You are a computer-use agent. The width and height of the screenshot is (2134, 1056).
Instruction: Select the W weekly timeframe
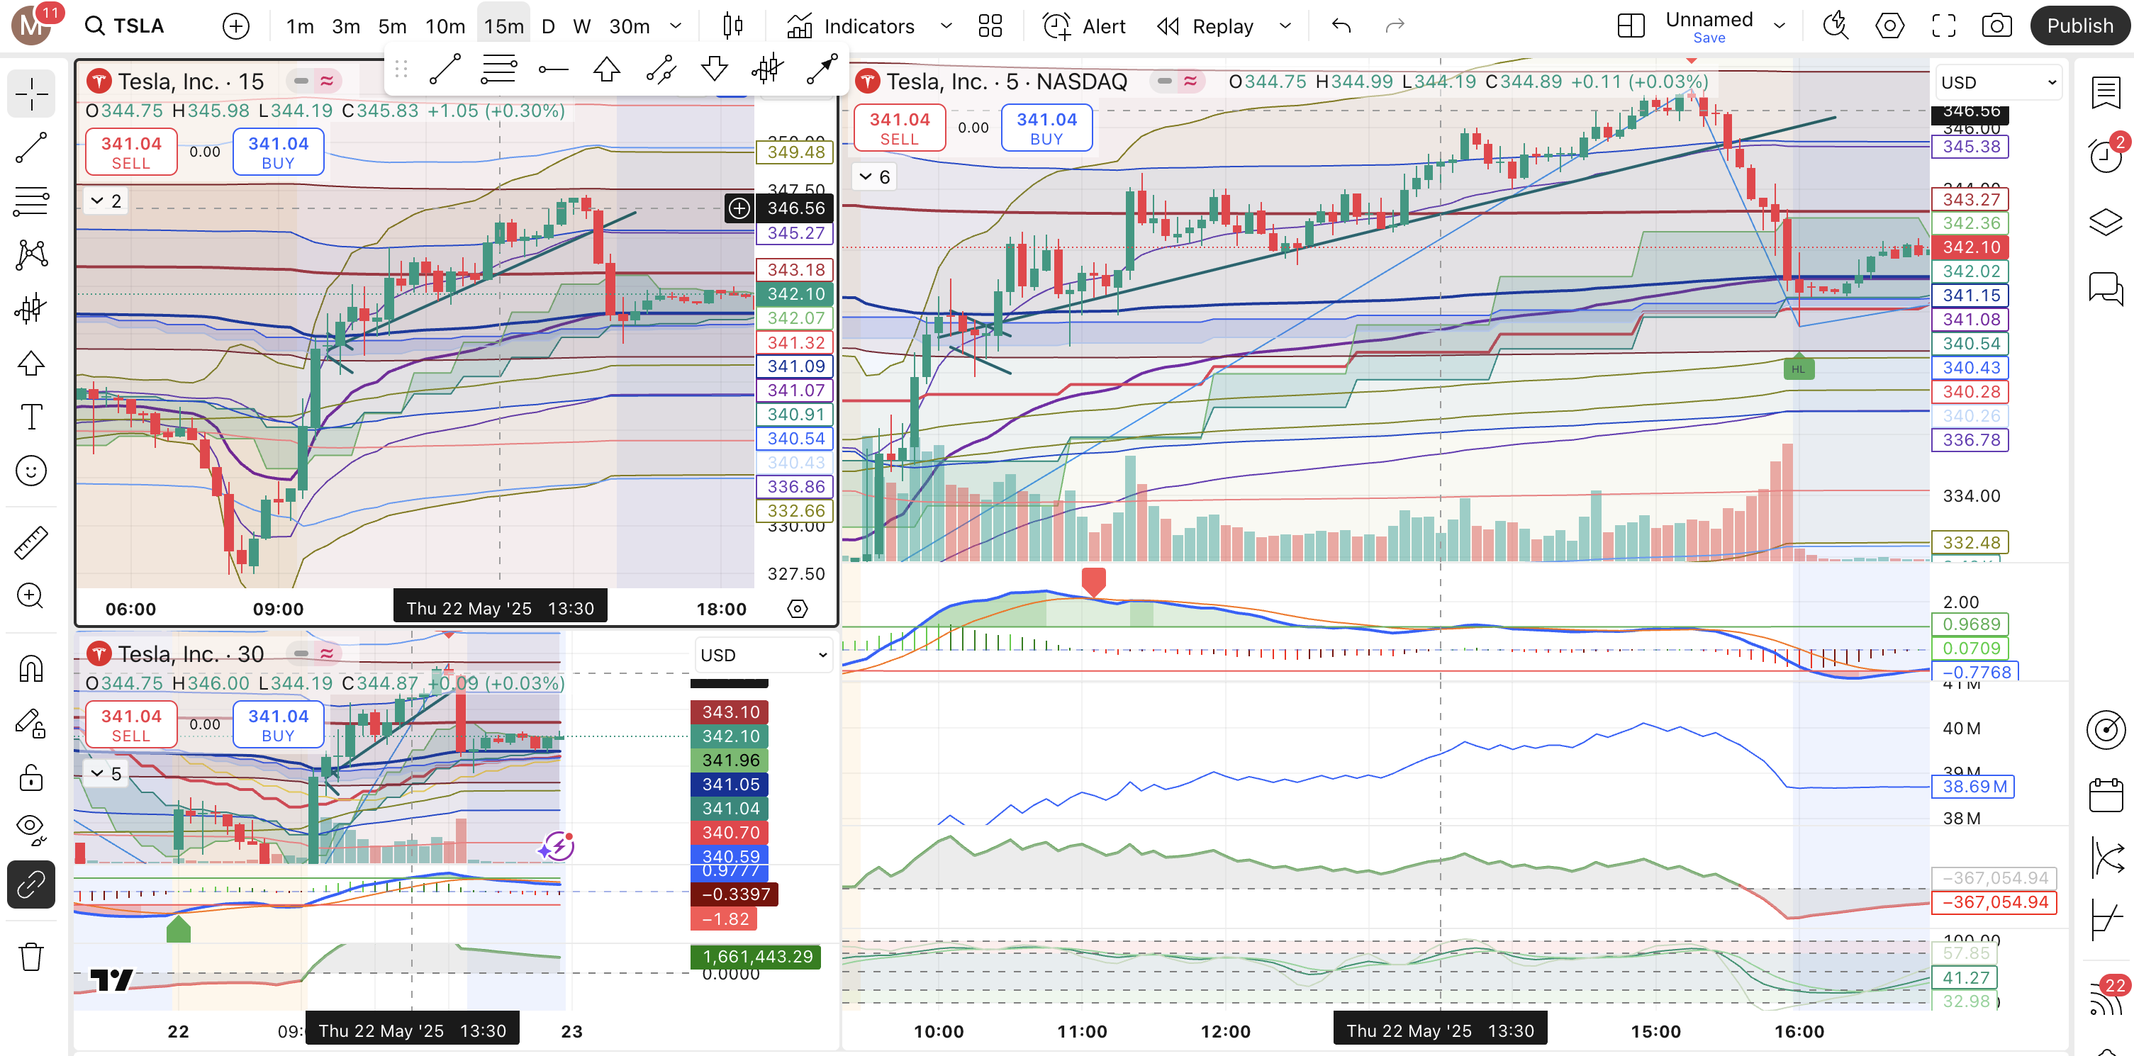(x=581, y=26)
